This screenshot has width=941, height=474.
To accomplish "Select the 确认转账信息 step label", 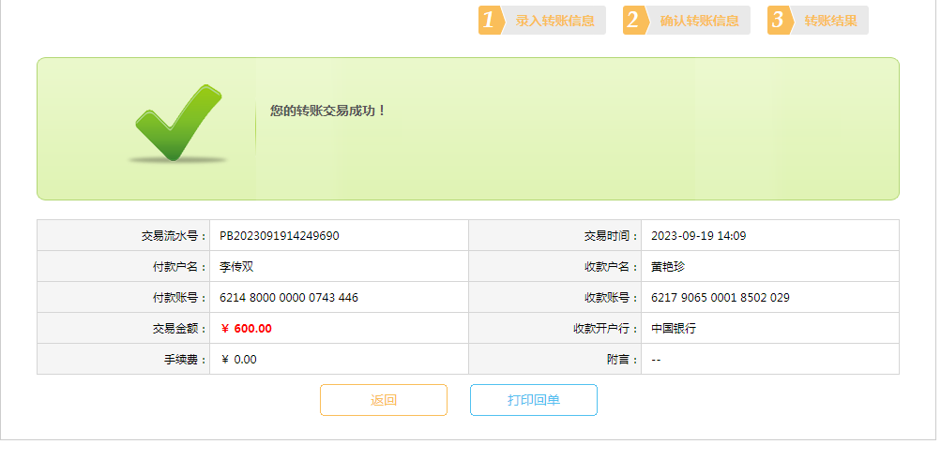I will pos(699,21).
